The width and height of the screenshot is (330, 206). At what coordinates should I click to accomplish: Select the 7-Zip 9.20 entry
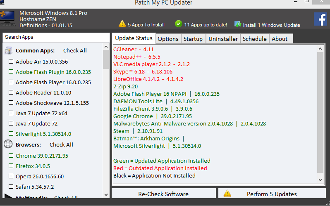pos(125,87)
